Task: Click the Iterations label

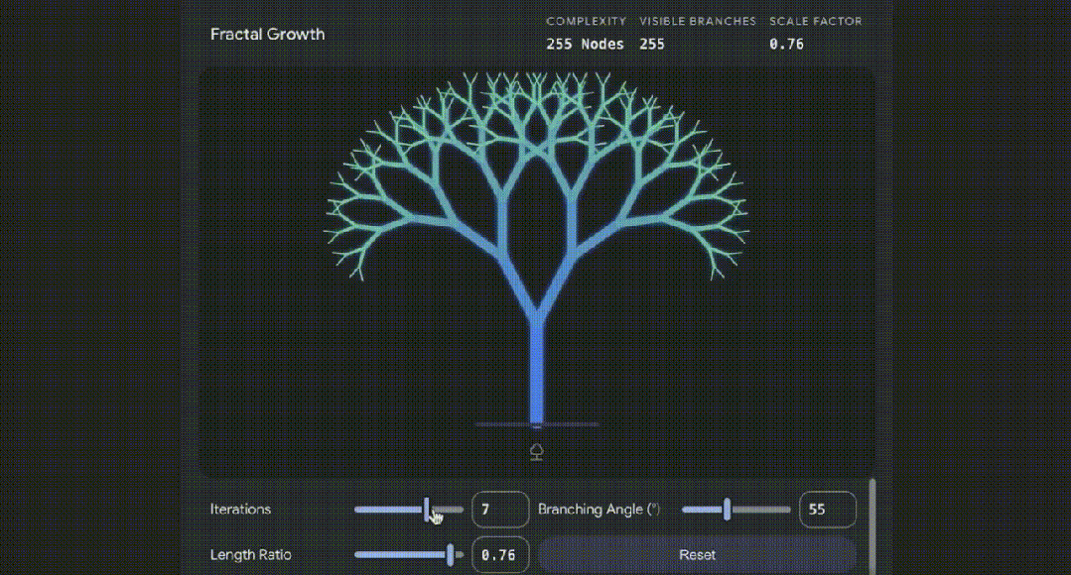Action: [240, 510]
